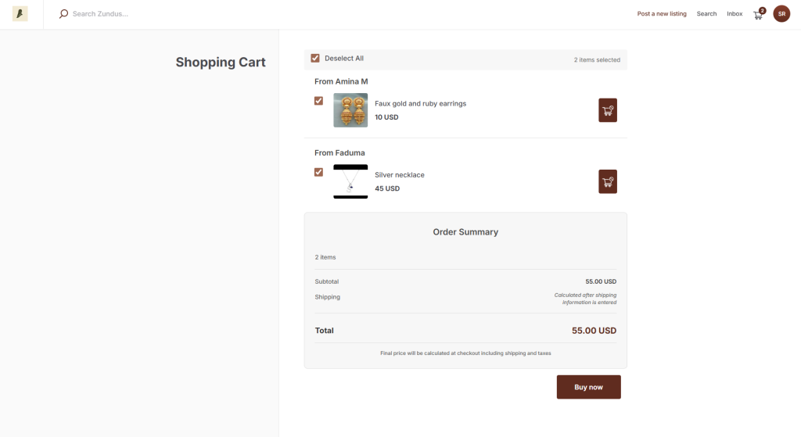The height and width of the screenshot is (437, 801).
Task: Click the Zundus logo icon
Action: (20, 14)
